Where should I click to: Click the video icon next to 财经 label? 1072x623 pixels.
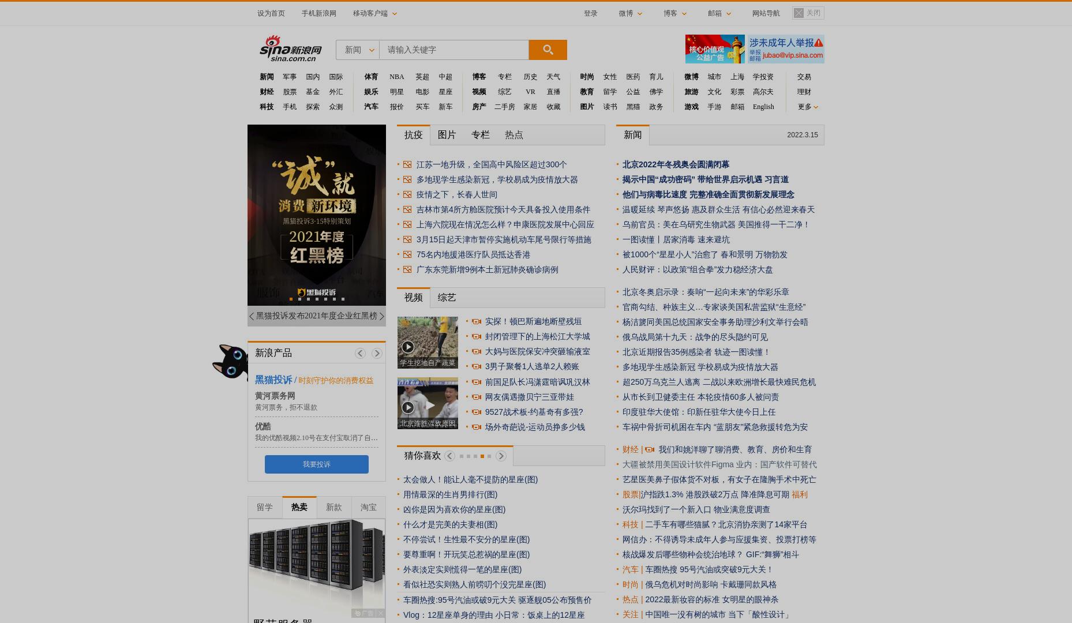coord(650,450)
